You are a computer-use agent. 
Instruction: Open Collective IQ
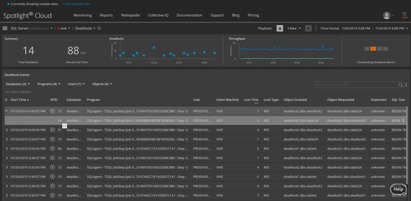pos(158,15)
